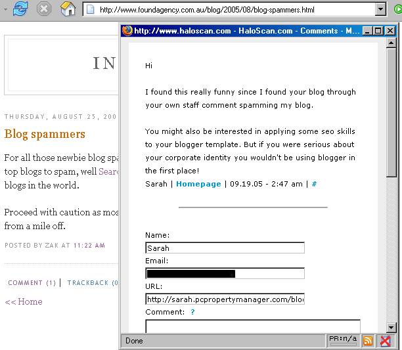Reload the page with the refresh icon
Screen dimensions: 402x350
(20, 9)
